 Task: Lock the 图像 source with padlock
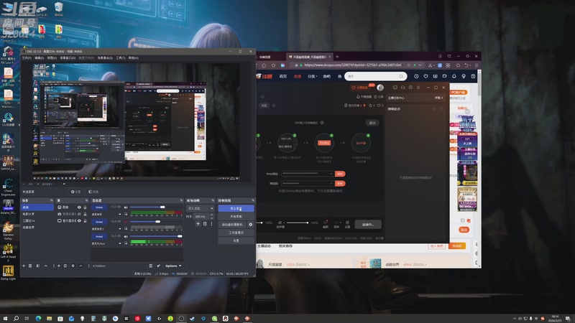click(x=85, y=207)
